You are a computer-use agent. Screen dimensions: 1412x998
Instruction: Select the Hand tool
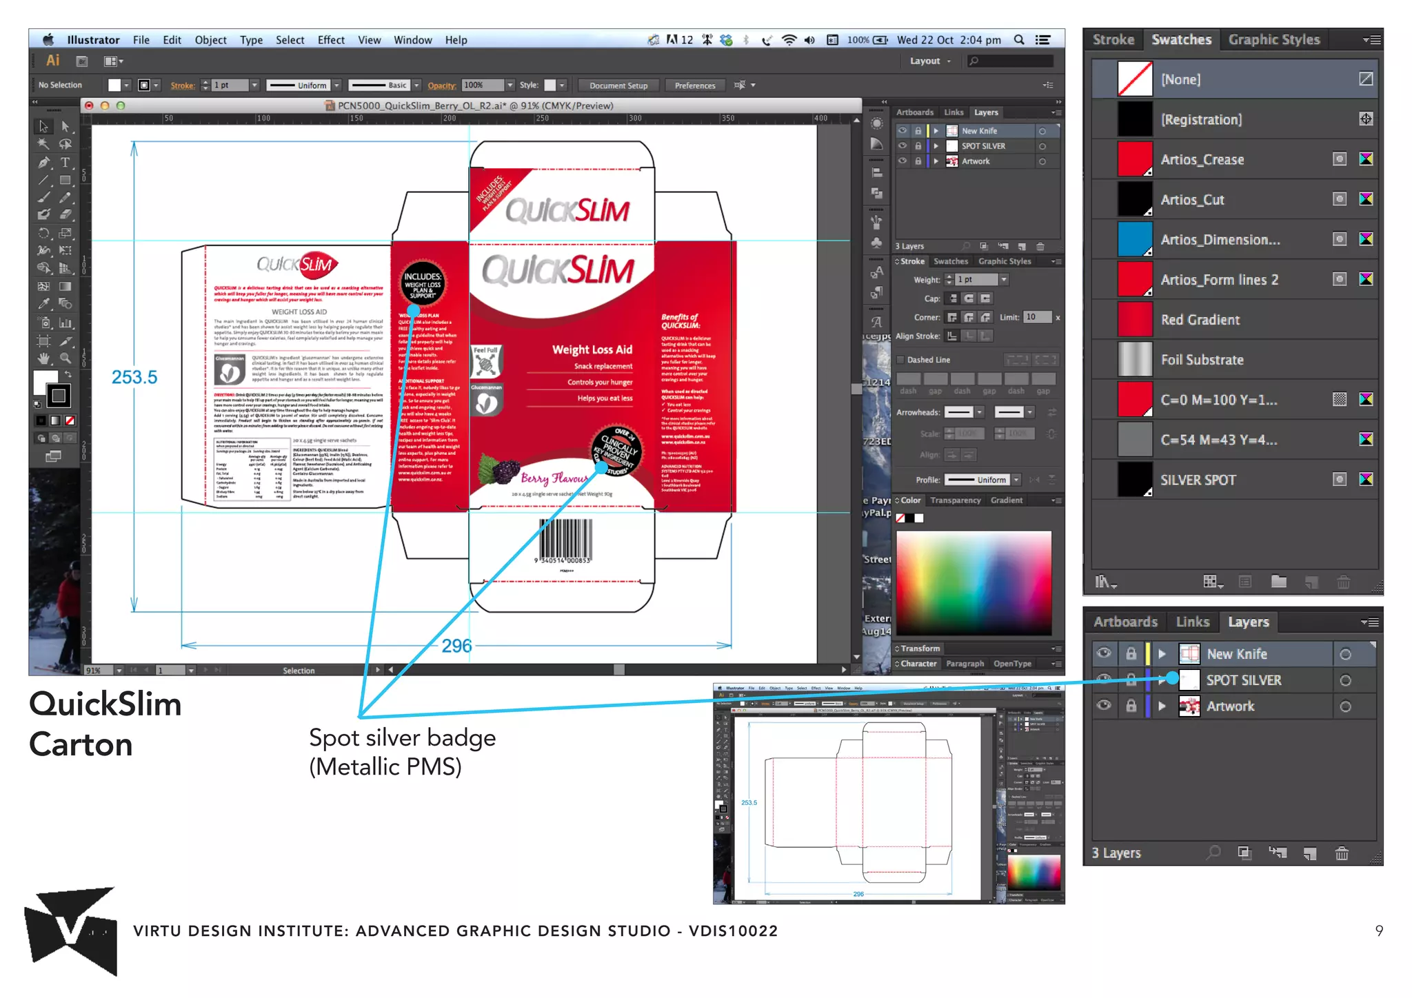[43, 358]
